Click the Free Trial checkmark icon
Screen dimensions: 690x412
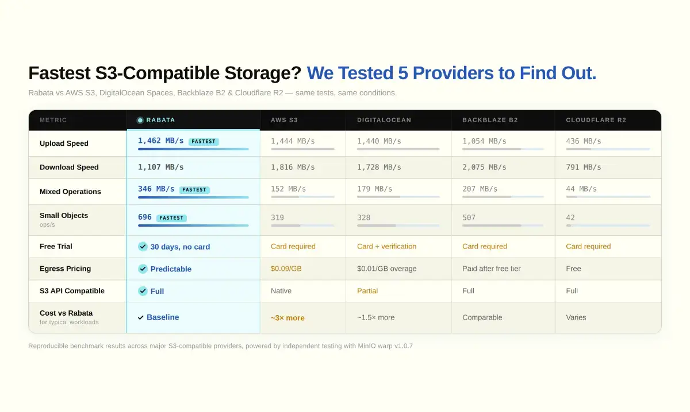(x=143, y=246)
